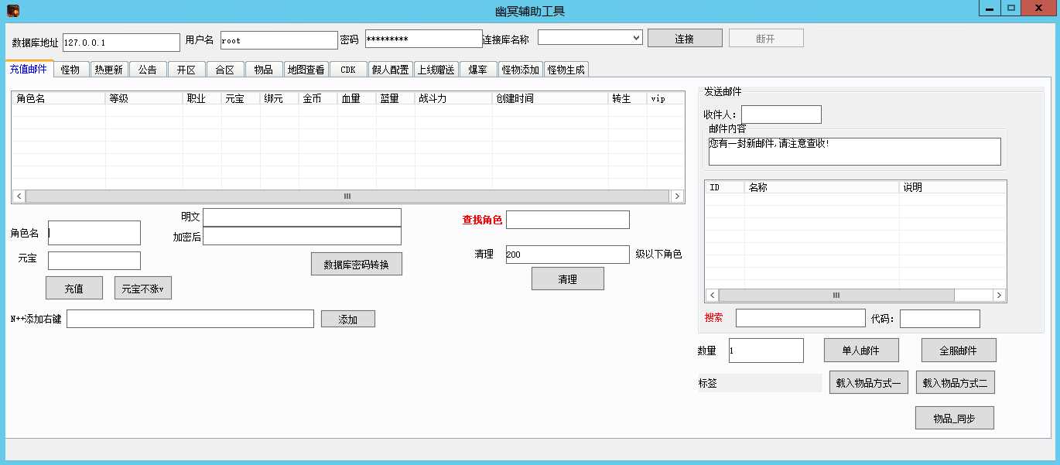This screenshot has height=465, width=1060.
Task: Click the 查找角色 search input field
Action: pos(567,220)
